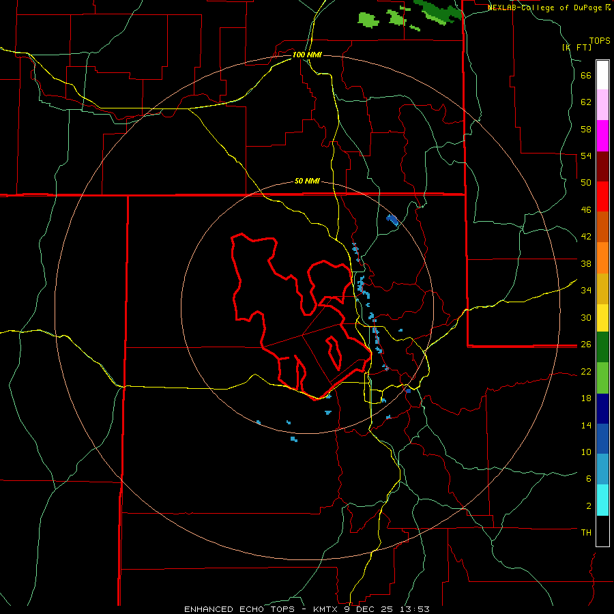
Task: Click the light steel-blue legend swatch
Action: click(x=602, y=469)
